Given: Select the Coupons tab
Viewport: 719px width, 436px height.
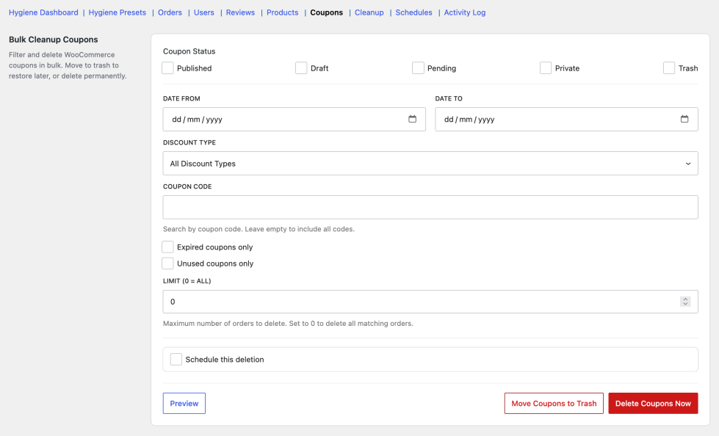Looking at the screenshot, I should [x=327, y=12].
